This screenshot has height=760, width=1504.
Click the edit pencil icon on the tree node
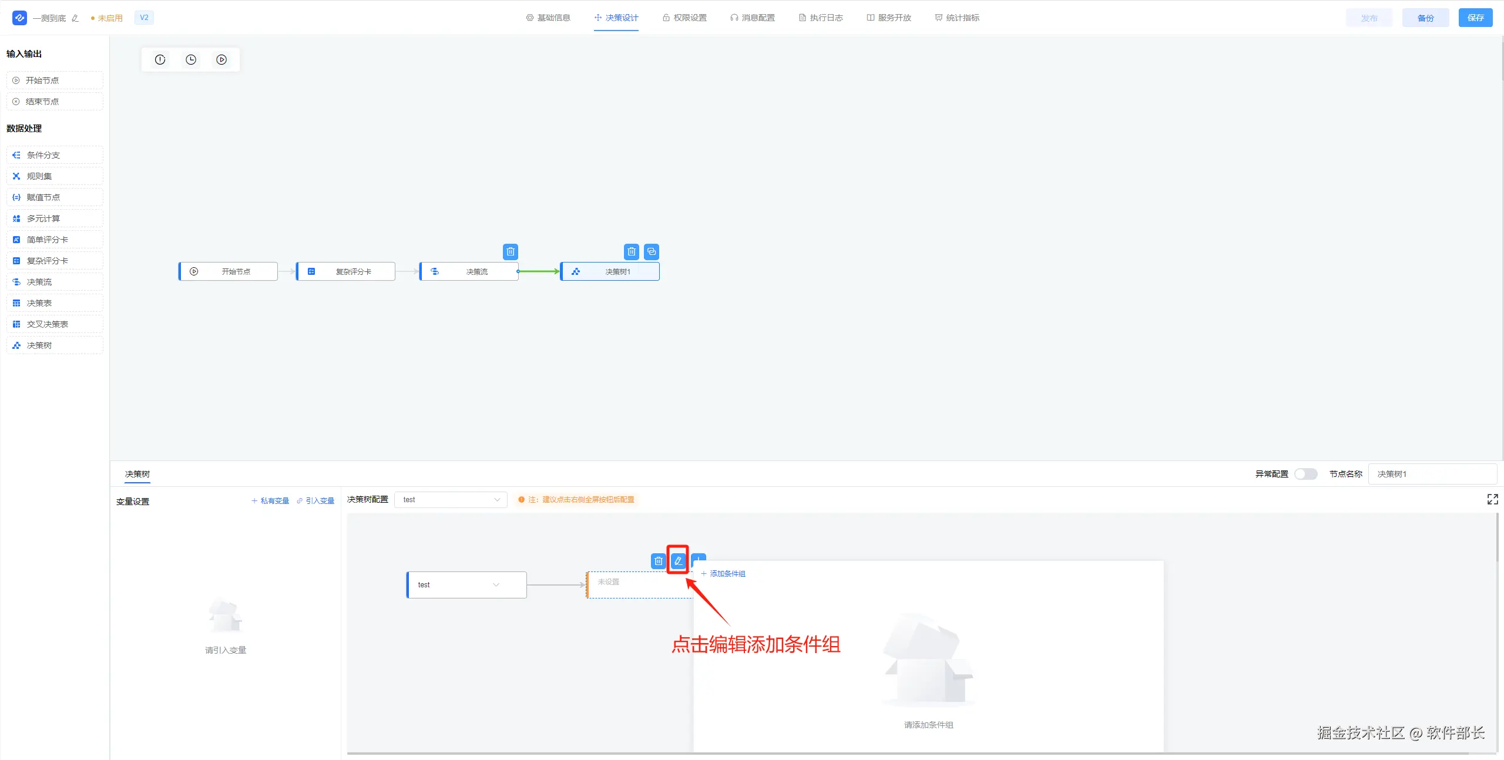678,561
